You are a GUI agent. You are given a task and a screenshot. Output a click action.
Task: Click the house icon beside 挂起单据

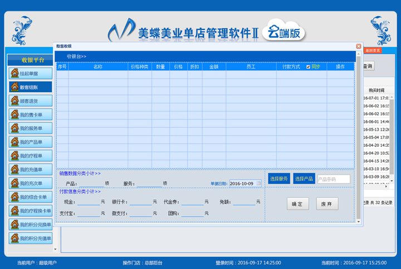[14, 73]
